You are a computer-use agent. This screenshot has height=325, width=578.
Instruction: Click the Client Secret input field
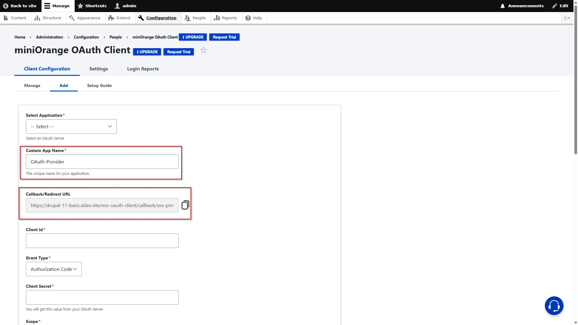tap(102, 297)
